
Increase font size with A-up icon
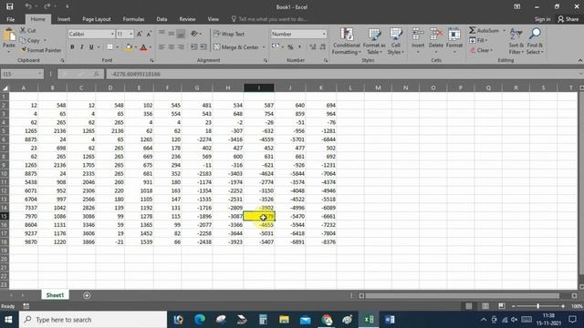pyautogui.click(x=140, y=34)
